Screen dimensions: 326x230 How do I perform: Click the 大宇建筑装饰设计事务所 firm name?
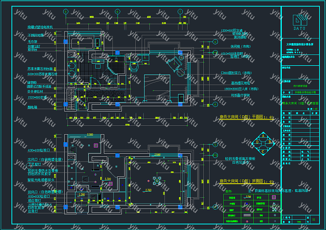[299, 44]
